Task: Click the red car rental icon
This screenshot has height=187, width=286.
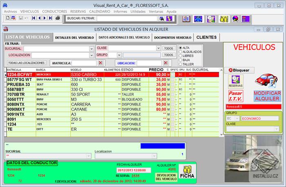Action: pyautogui.click(x=267, y=80)
